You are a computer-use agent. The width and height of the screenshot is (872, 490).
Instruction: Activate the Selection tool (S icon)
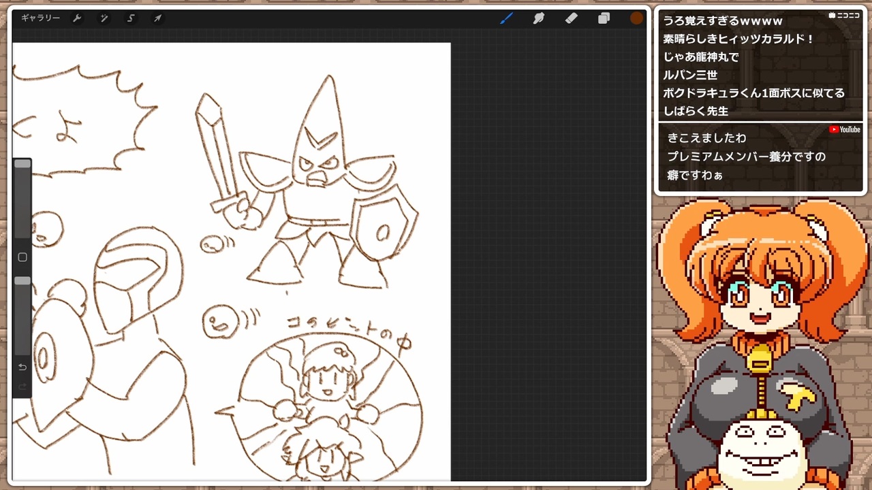coord(131,18)
